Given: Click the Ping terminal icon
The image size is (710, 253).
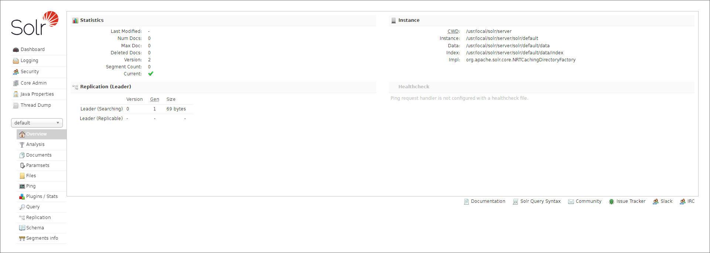Looking at the screenshot, I should tap(22, 186).
